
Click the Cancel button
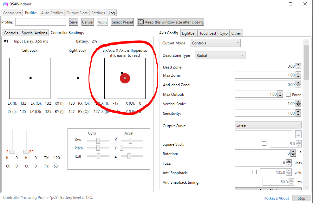pos(88,22)
